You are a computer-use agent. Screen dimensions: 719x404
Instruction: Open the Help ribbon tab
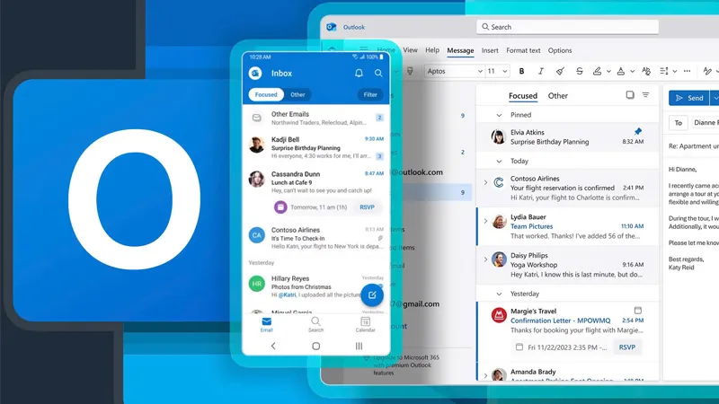pos(432,50)
